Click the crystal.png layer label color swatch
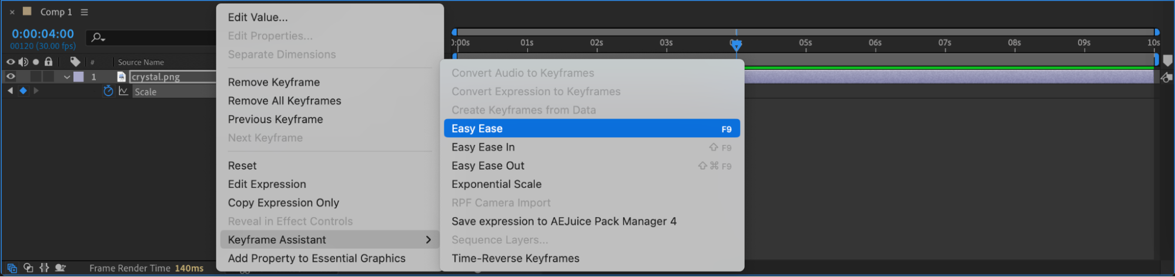 click(x=78, y=77)
